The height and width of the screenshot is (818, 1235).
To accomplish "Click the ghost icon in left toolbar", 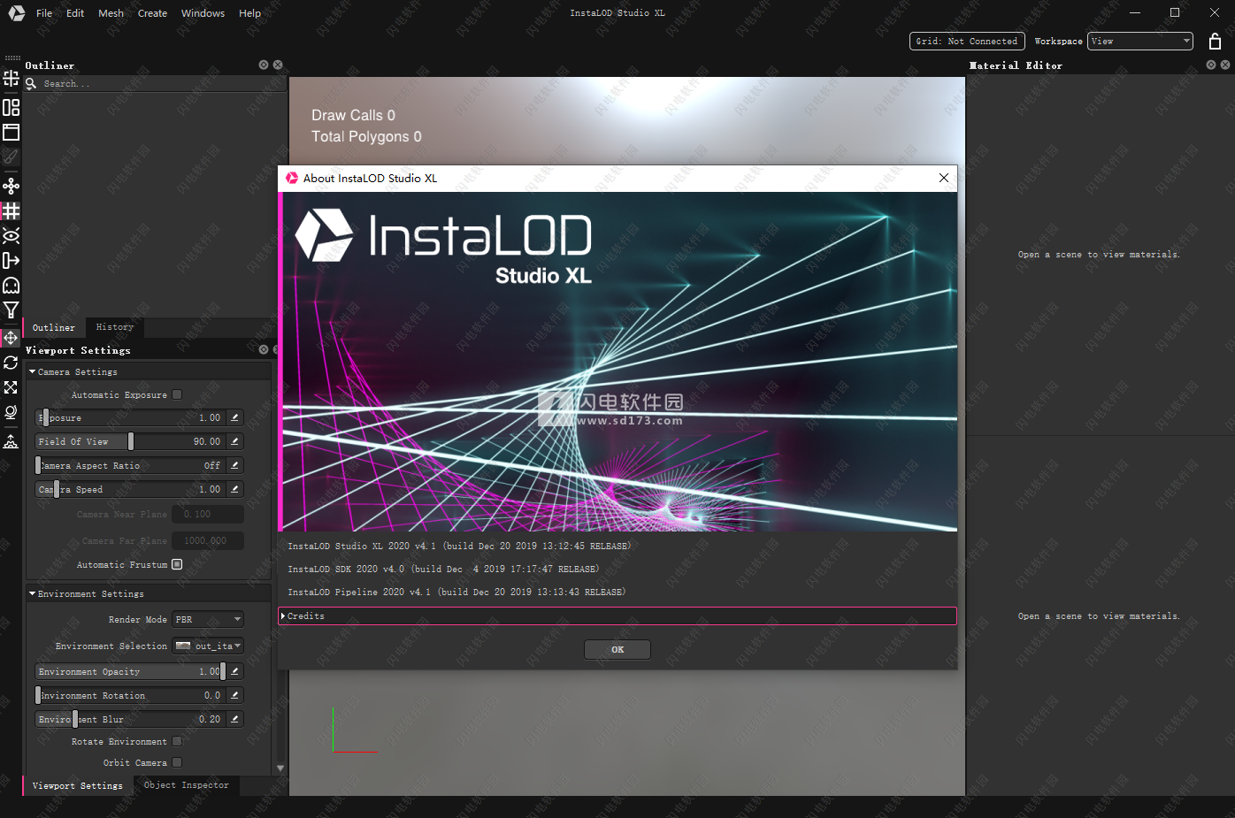I will coord(11,285).
